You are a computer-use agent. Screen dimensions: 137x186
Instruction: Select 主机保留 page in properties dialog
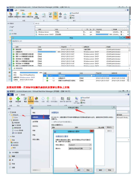point(35,122)
